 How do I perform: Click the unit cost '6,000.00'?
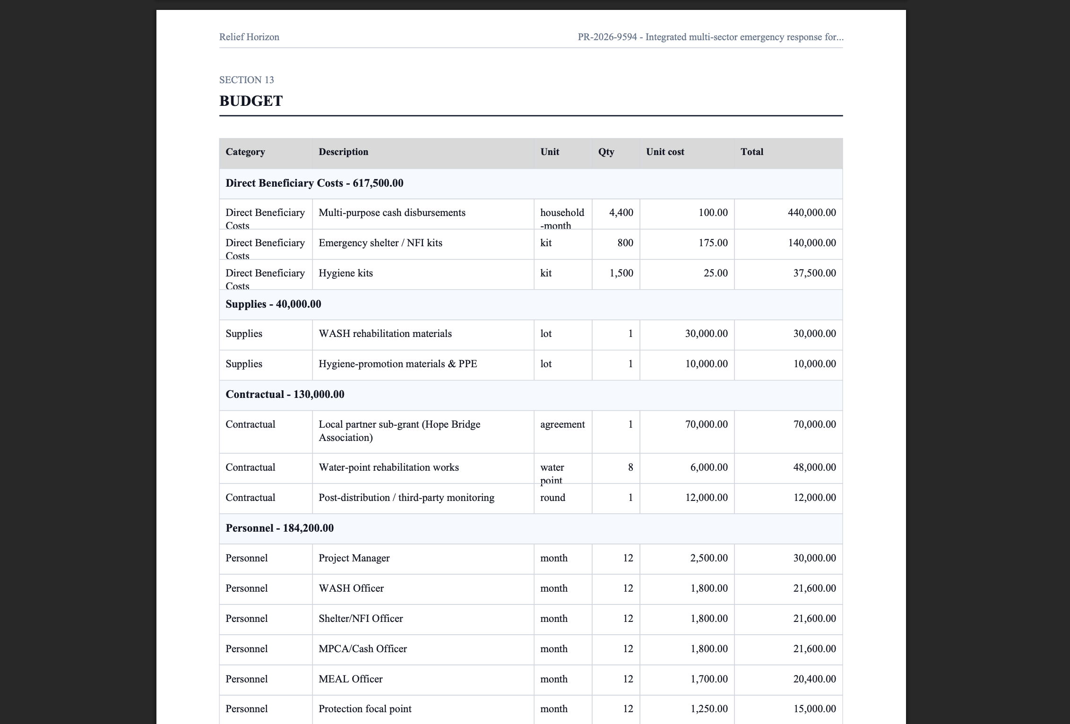tap(709, 467)
